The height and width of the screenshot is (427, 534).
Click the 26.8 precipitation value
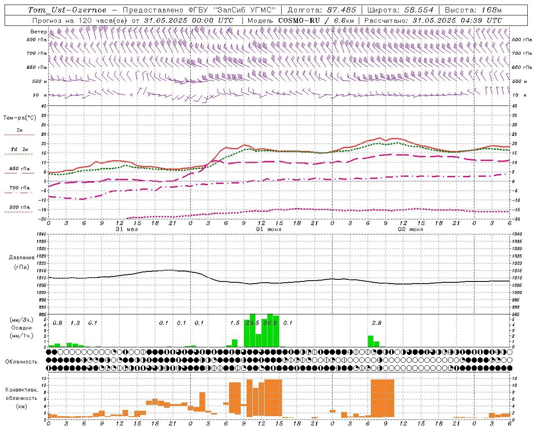(x=270, y=323)
